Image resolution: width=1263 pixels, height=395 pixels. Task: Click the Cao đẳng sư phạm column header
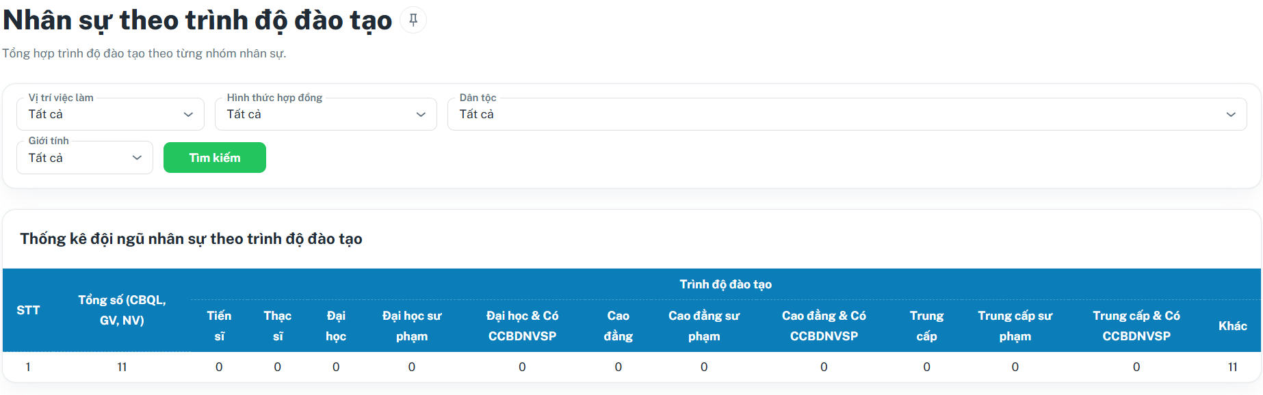coord(704,326)
